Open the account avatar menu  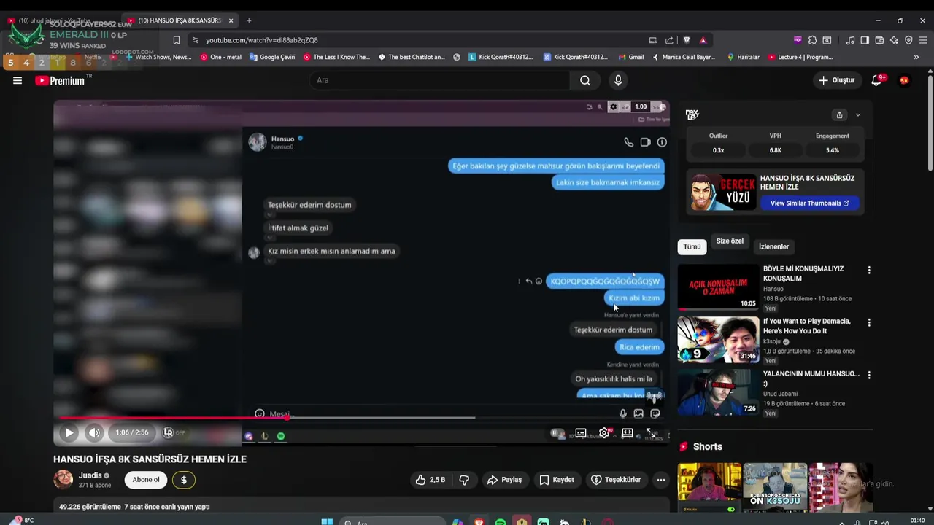904,80
